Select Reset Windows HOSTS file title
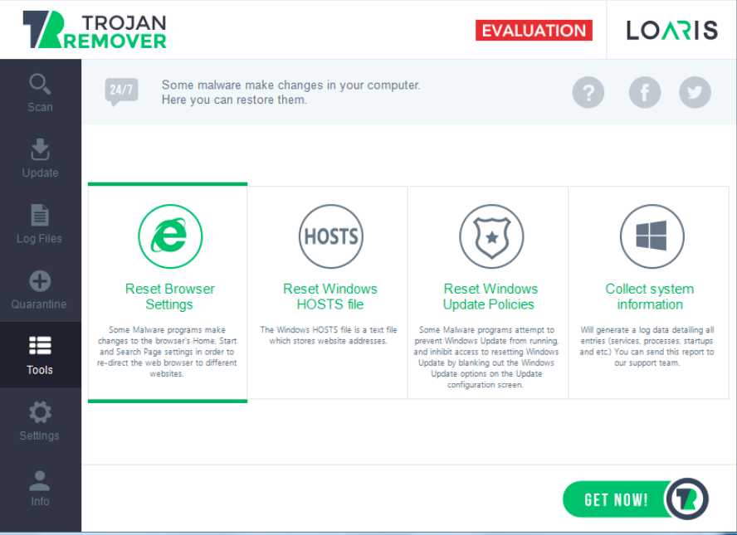This screenshot has width=737, height=535. tap(330, 296)
